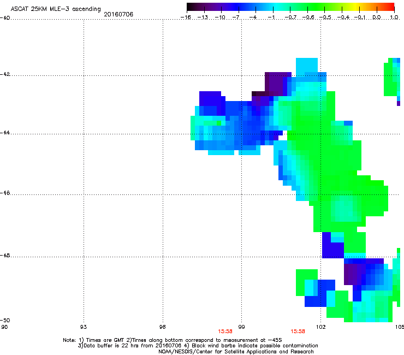404x355 pixels.
Task: Pick the "-4" color scale label
Action: click(x=253, y=17)
